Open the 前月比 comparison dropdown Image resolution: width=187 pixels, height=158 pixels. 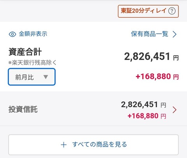pyautogui.click(x=32, y=77)
